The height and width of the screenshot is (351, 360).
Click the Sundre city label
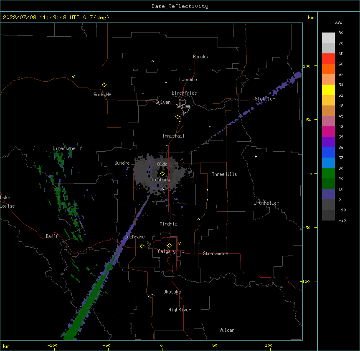click(x=122, y=163)
